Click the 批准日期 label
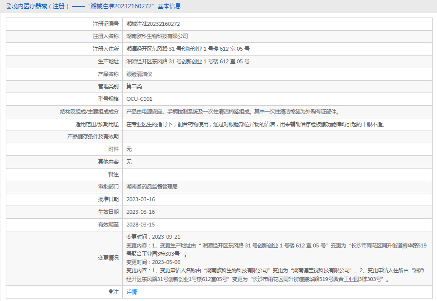Viewport: 437px width, 301px height. click(x=108, y=199)
